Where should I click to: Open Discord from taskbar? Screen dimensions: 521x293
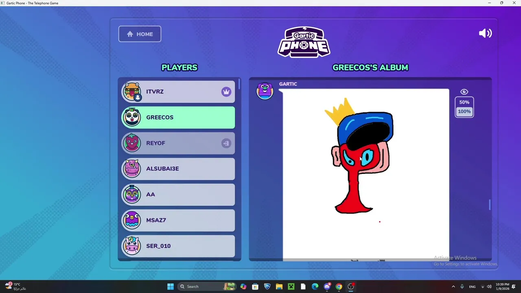pyautogui.click(x=327, y=286)
